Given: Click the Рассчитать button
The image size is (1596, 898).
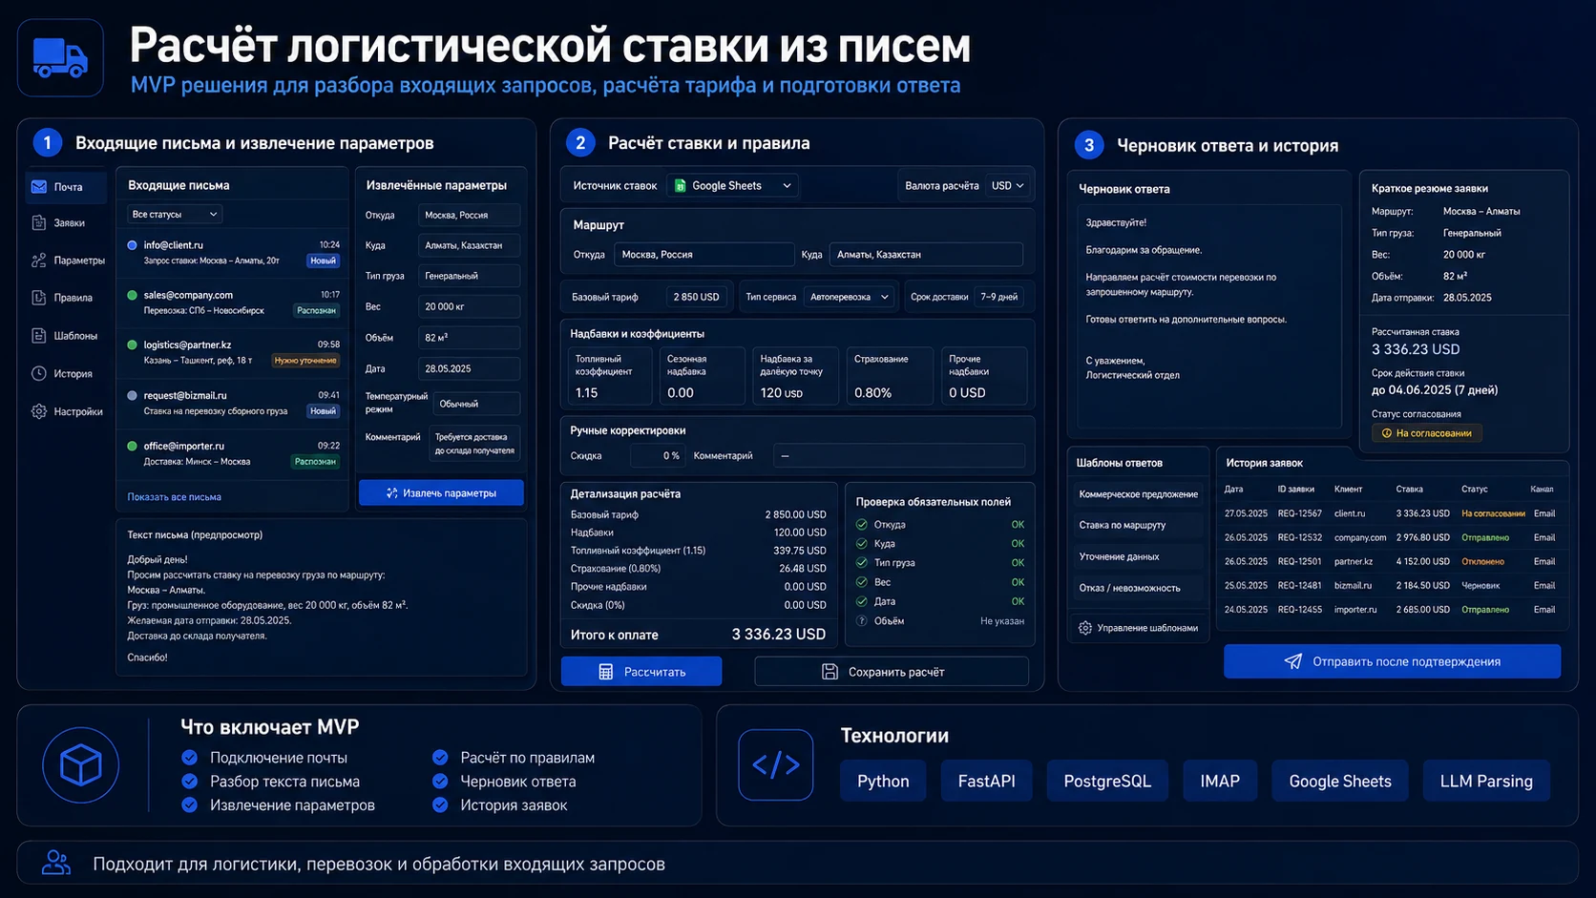Looking at the screenshot, I should point(641,672).
